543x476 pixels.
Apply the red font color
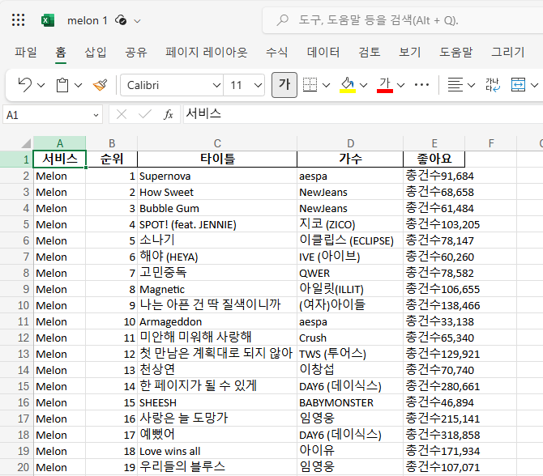coord(385,85)
